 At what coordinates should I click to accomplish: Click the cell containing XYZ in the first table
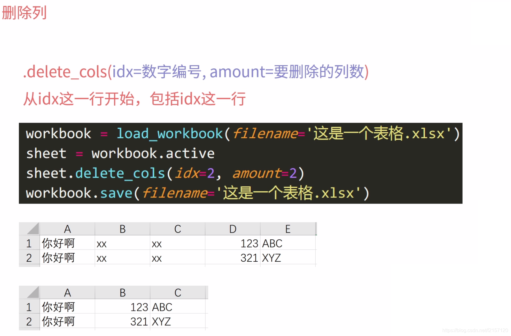272,258
